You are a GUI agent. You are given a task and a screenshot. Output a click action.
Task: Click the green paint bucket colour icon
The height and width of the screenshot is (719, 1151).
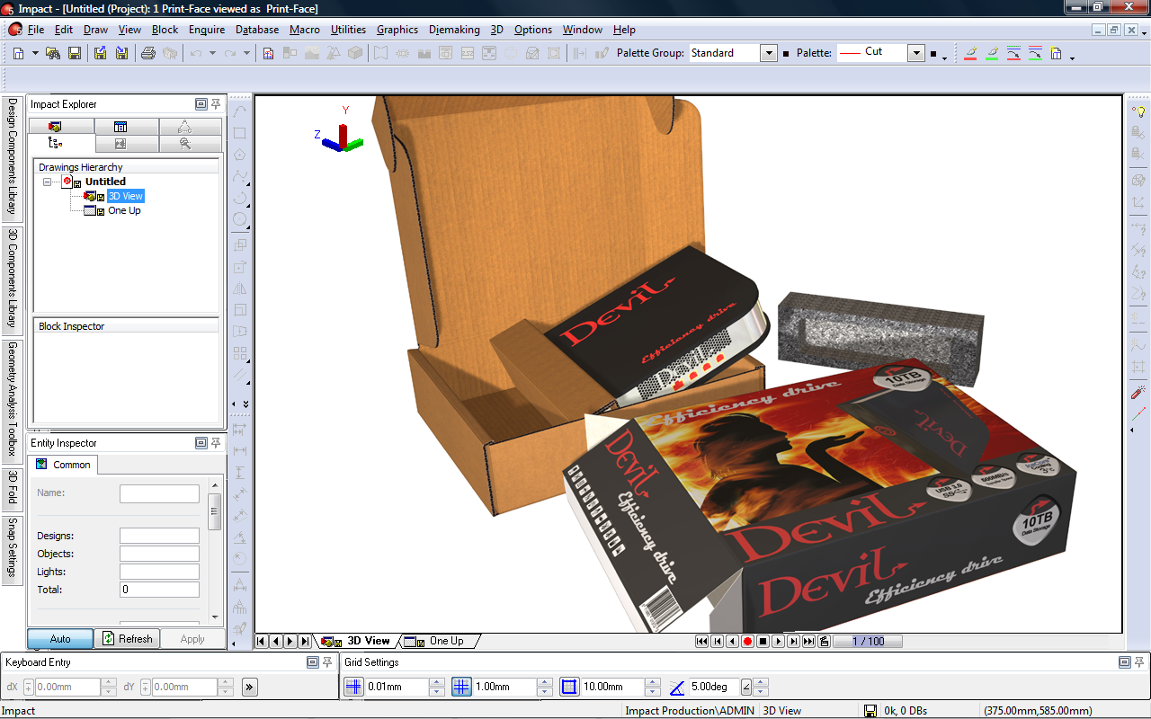pos(992,53)
